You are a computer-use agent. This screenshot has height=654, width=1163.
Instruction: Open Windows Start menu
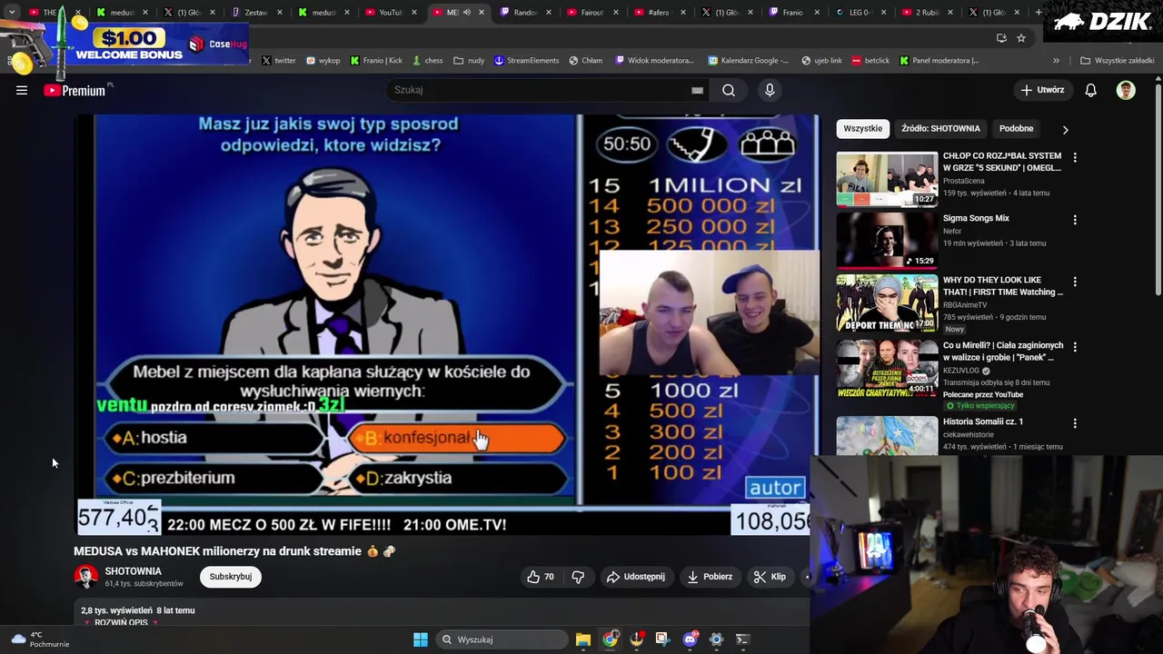coord(421,639)
